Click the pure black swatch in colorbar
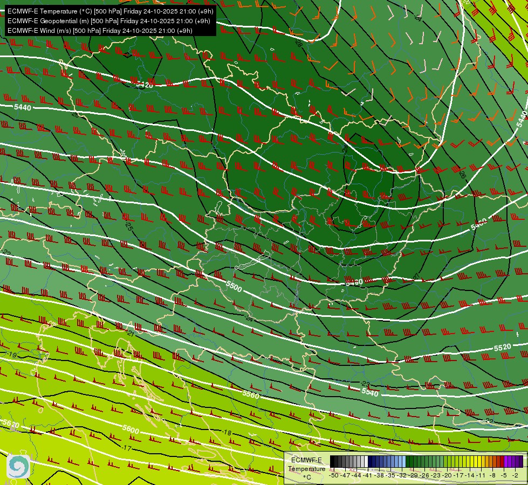 pyautogui.click(x=332, y=461)
